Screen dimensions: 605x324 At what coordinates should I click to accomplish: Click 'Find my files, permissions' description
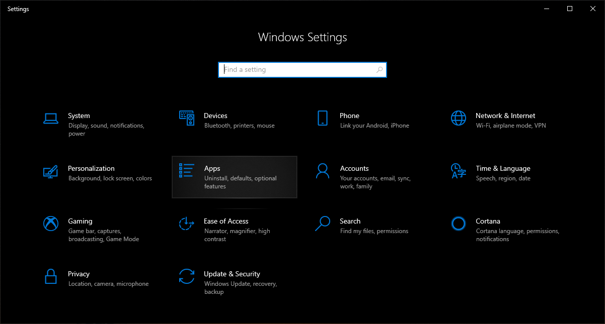coord(374,231)
